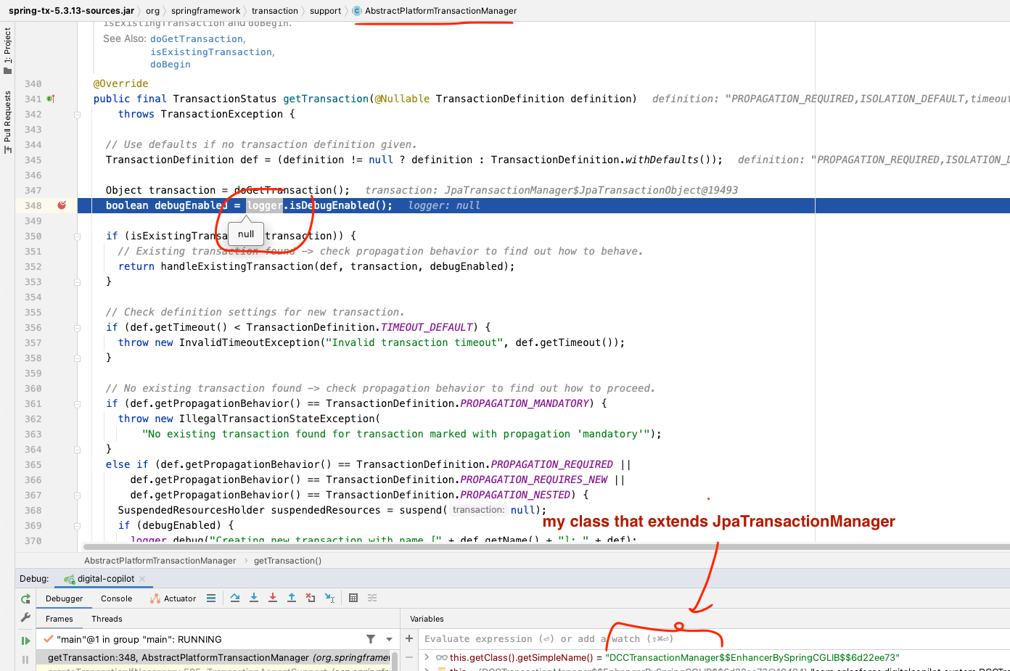This screenshot has height=671, width=1010.
Task: Open the isExistingTransaction See Also link
Action: [211, 52]
